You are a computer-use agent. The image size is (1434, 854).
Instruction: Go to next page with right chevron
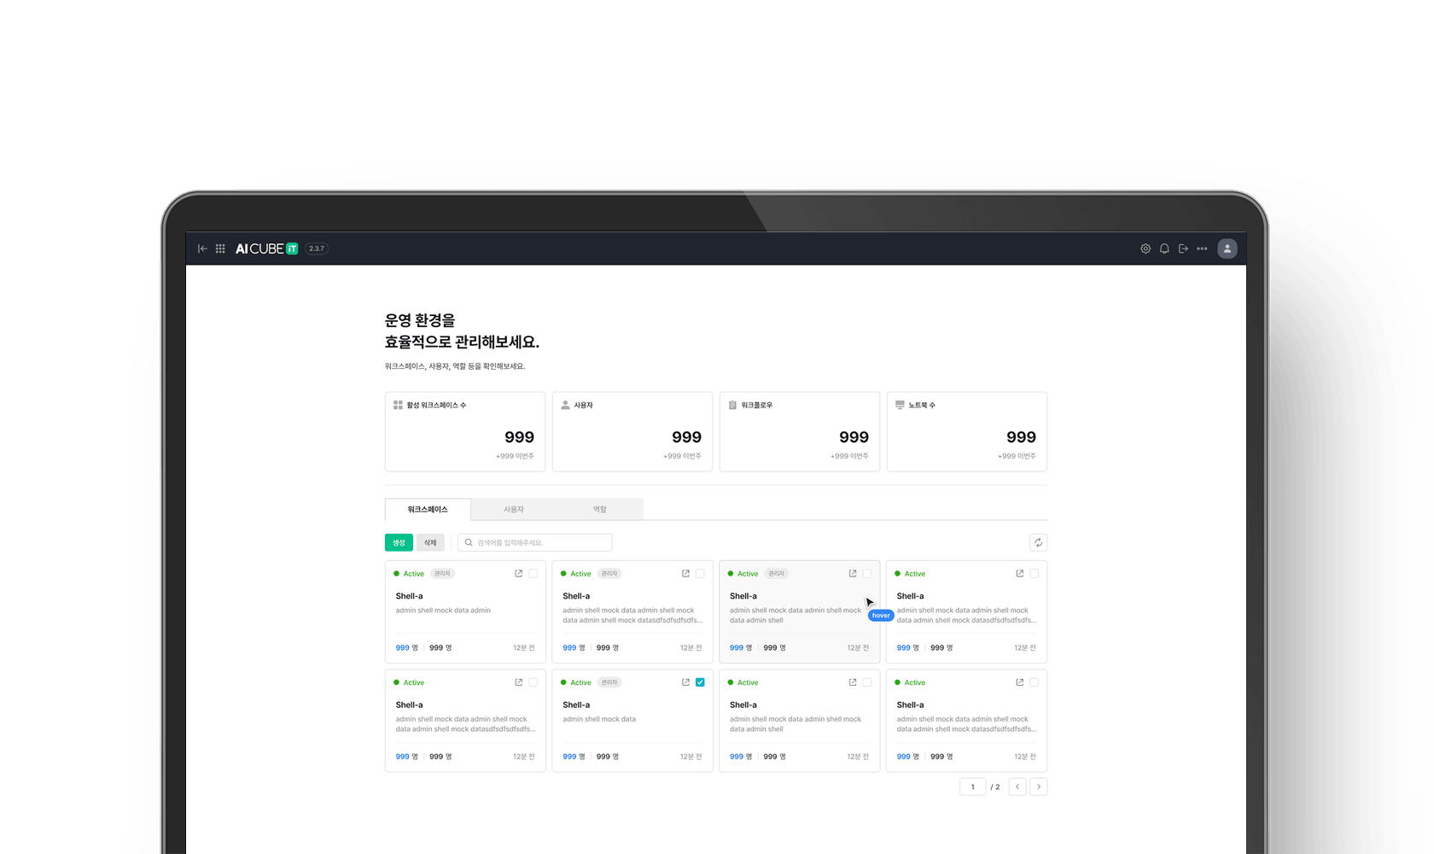click(1038, 787)
